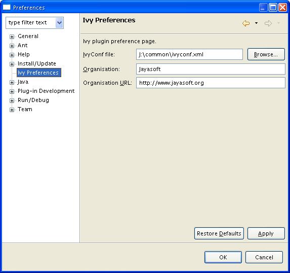Select the Team preferences item

pyautogui.click(x=25, y=109)
